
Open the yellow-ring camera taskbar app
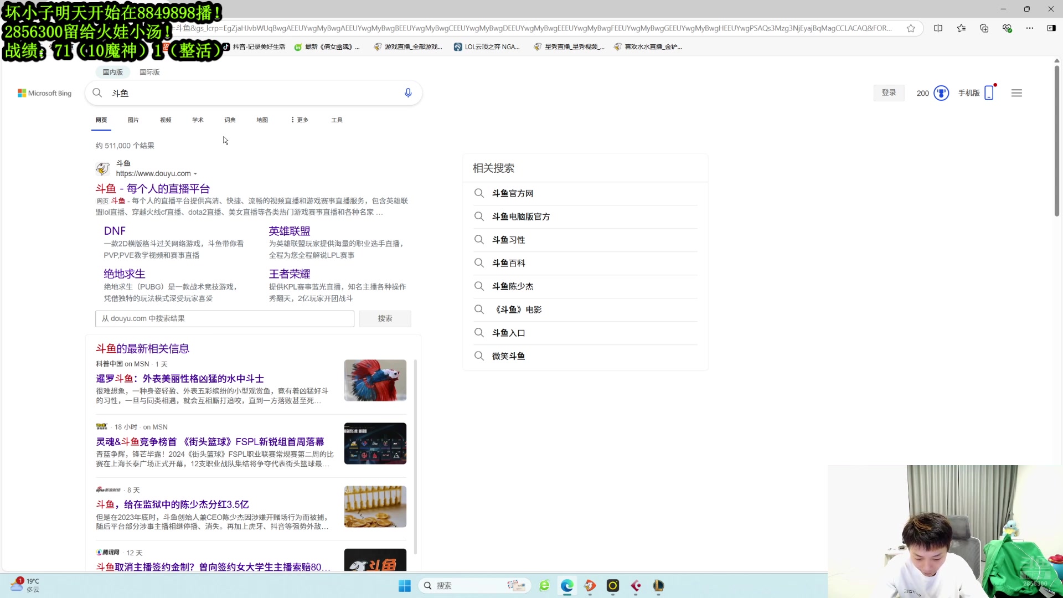point(613,586)
